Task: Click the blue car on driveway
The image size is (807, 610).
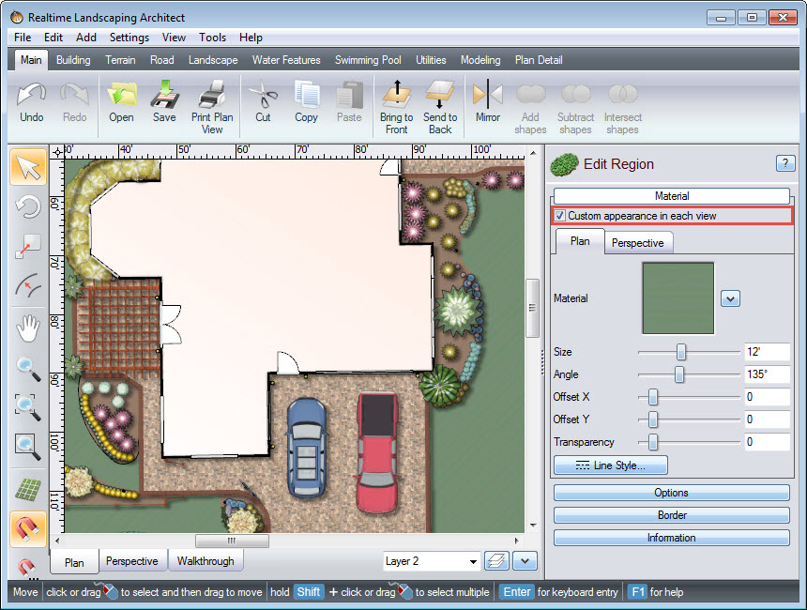Action: coord(307,447)
